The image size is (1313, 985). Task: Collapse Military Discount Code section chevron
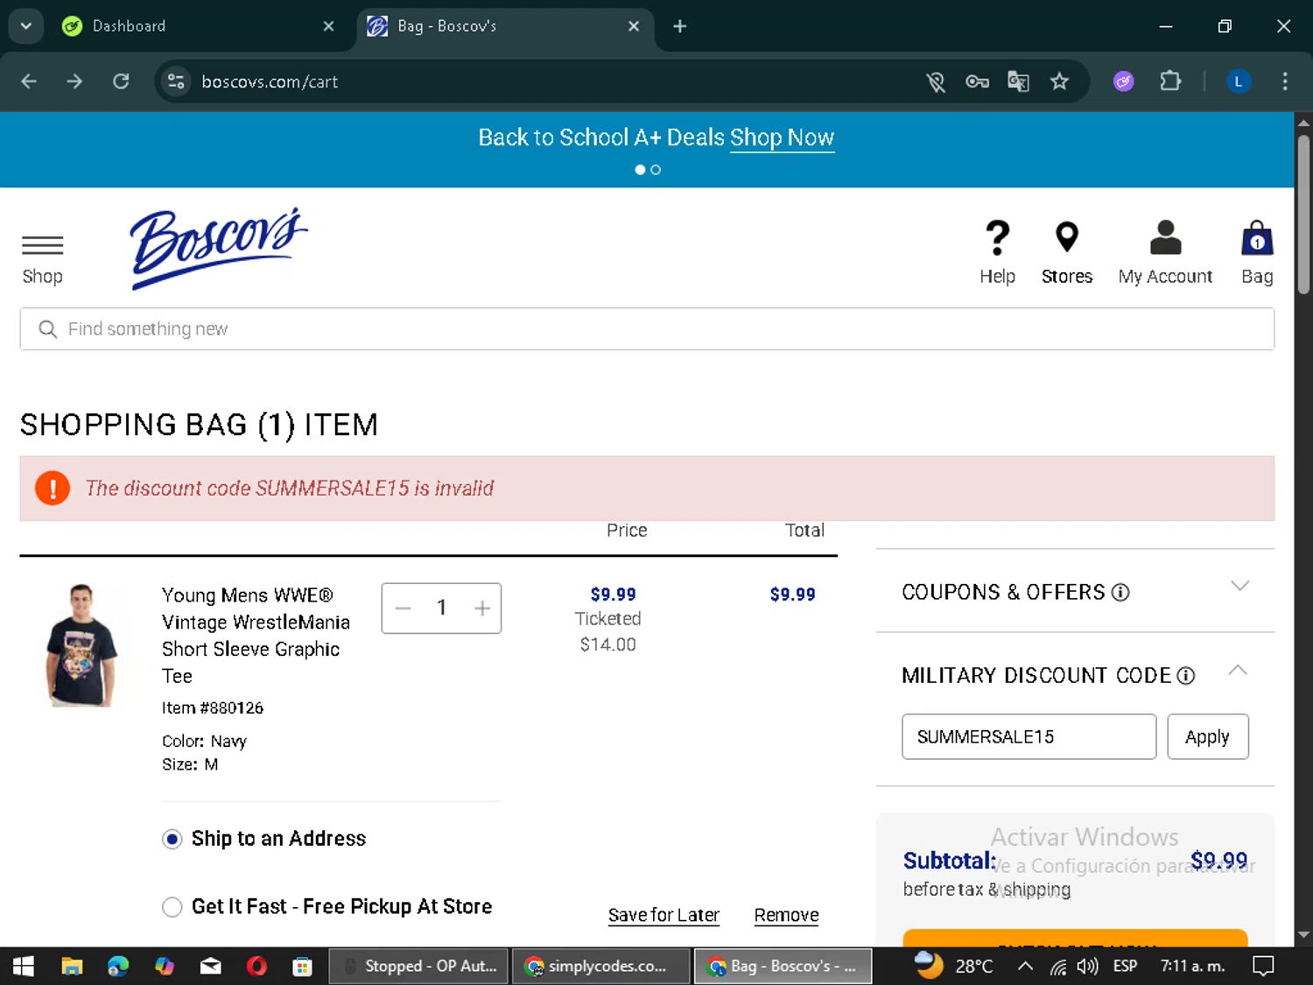1238,670
